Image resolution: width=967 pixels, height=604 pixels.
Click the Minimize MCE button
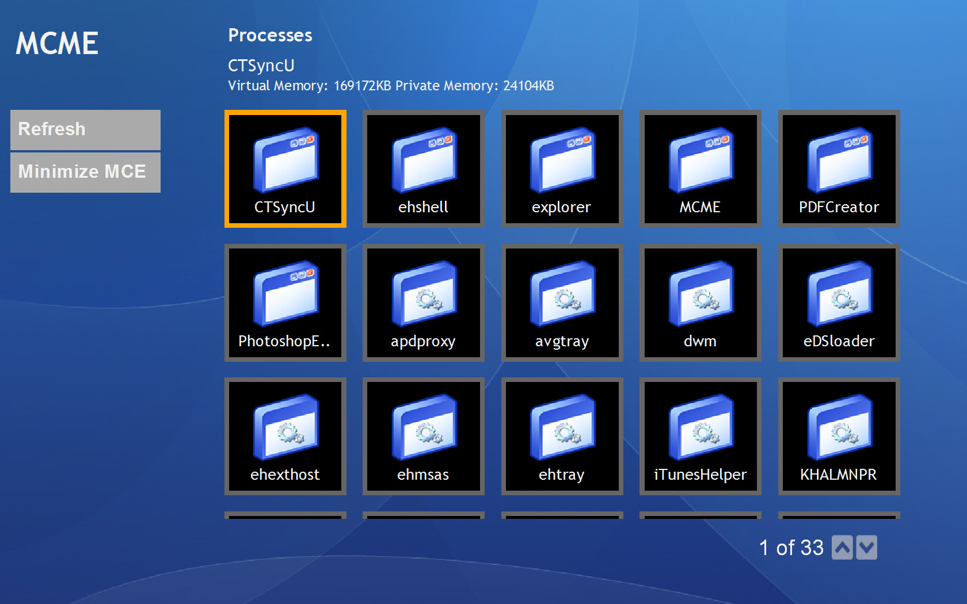tap(85, 172)
